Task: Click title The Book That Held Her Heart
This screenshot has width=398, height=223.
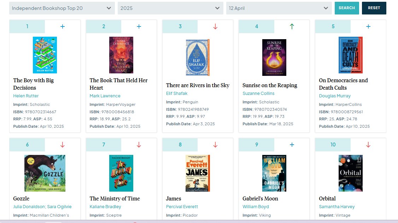Action: (x=118, y=84)
